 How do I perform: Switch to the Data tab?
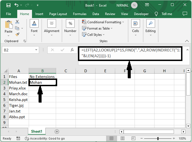[96, 14]
